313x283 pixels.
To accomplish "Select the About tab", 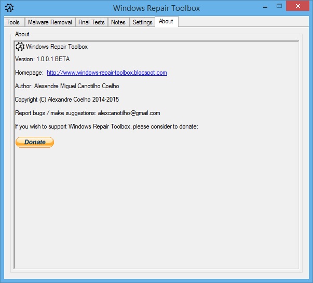I will [x=166, y=21].
